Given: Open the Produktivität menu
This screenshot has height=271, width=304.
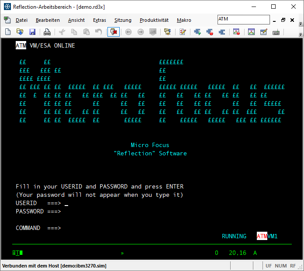Looking at the screenshot, I should [154, 20].
